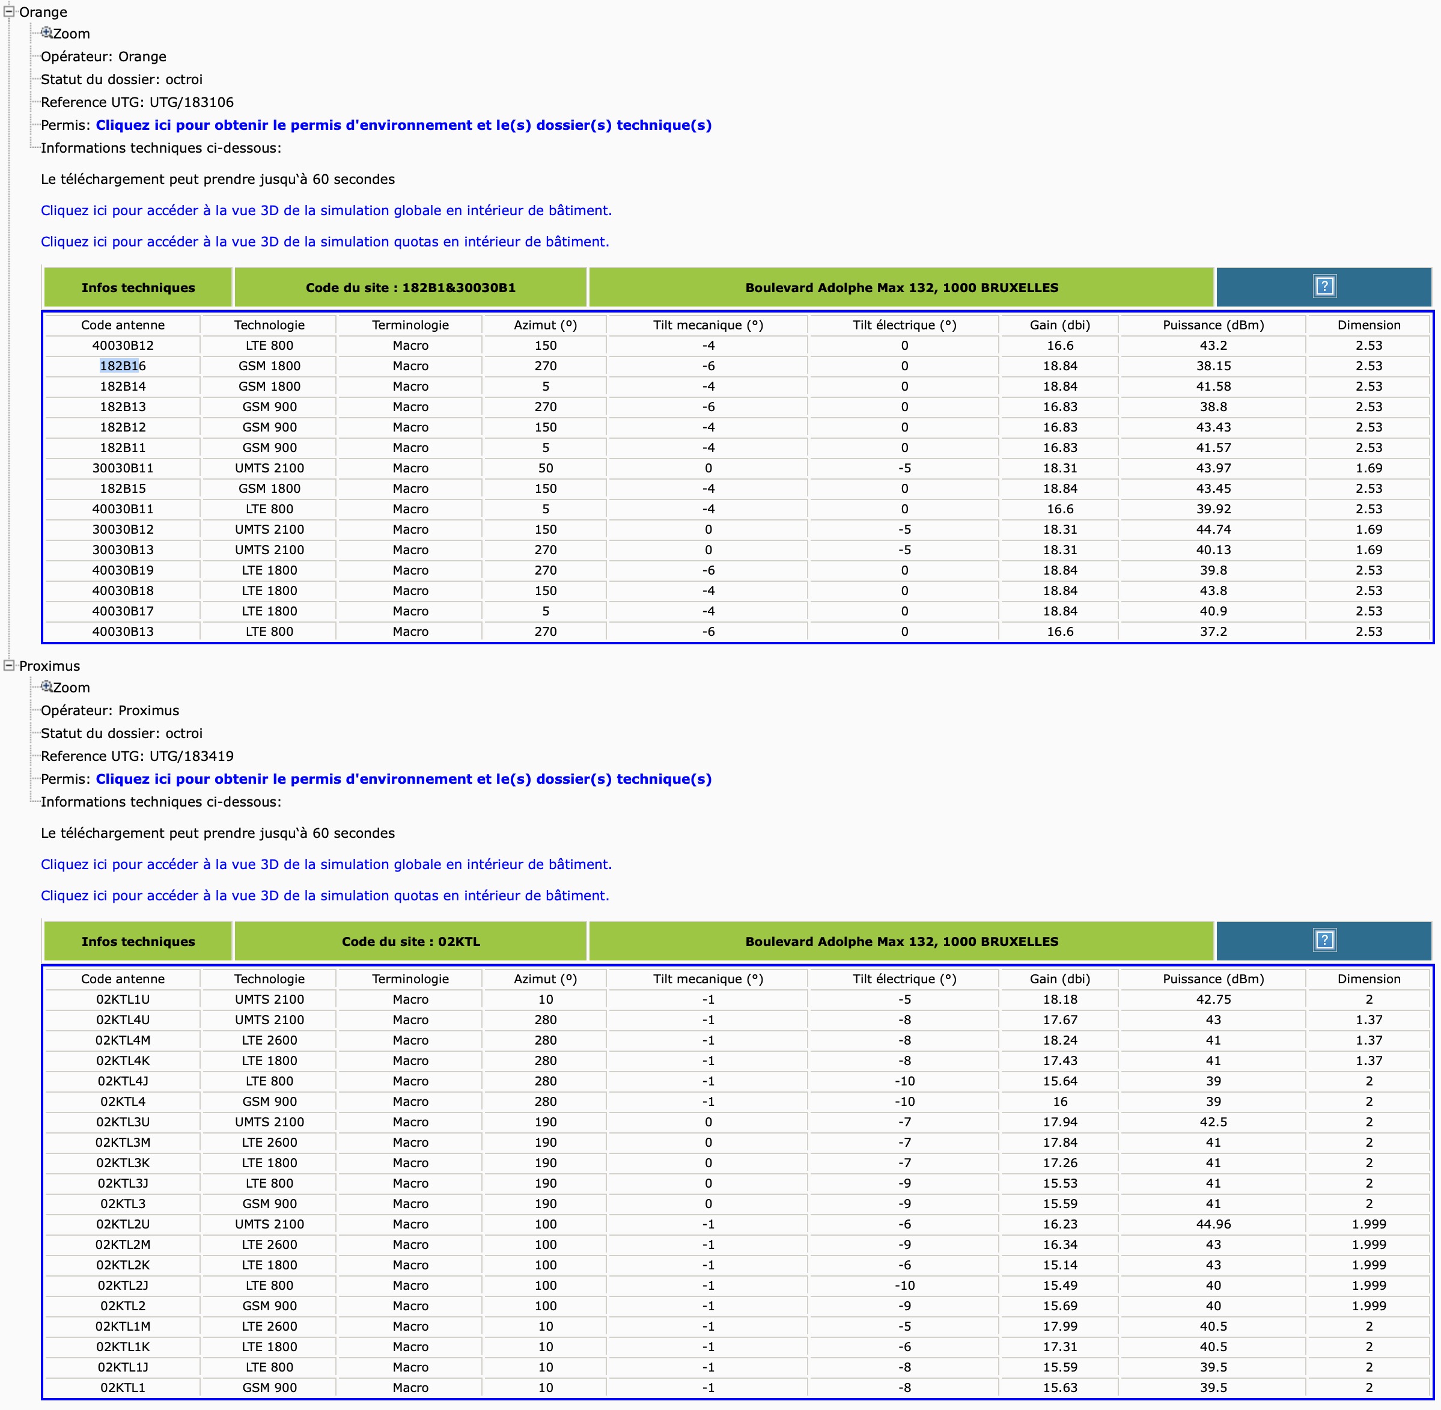Open help icon in Orange table header
The width and height of the screenshot is (1441, 1410).
(1324, 286)
